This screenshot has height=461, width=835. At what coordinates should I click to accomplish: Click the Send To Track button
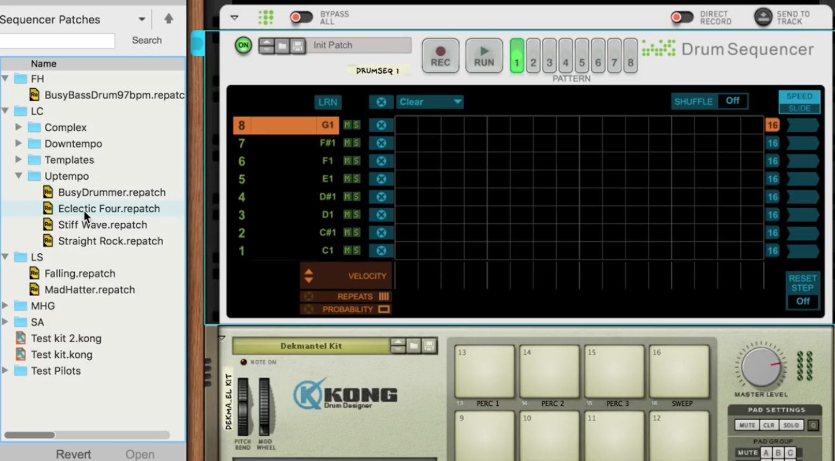coord(763,17)
